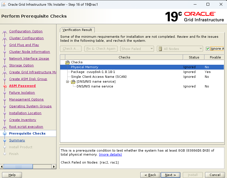
Task: Click the Status column header
Action: pos(194,57)
